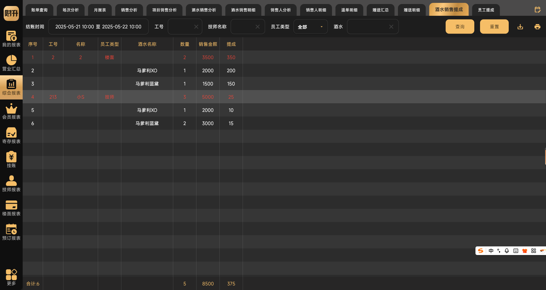Click the IME microphone voice input
The image size is (546, 290).
[x=507, y=251]
